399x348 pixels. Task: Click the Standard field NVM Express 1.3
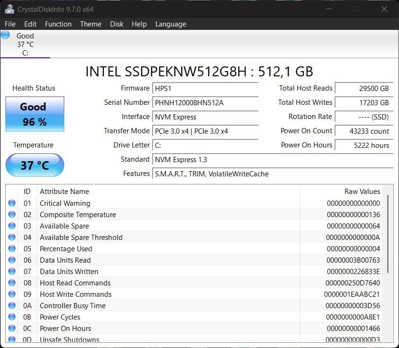point(273,160)
